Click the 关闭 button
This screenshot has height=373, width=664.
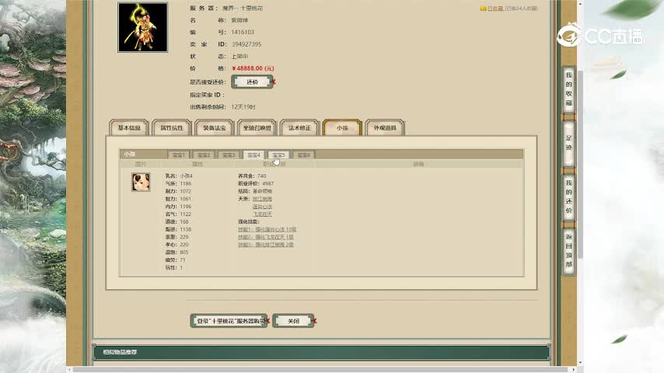(293, 321)
